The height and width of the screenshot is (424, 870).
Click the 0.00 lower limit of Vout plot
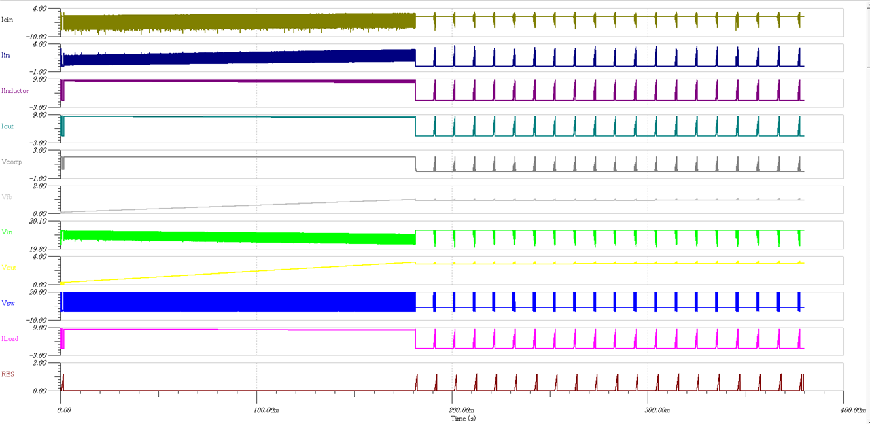click(x=39, y=285)
